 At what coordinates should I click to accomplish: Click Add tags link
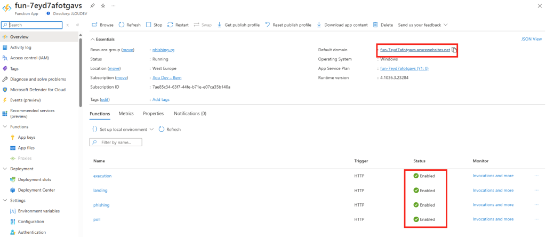161,100
